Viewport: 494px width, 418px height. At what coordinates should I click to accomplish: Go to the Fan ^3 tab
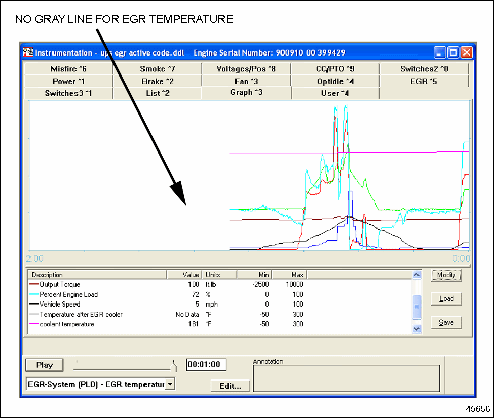(x=246, y=81)
